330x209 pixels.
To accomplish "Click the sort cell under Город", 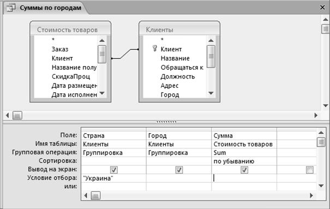I will click(x=179, y=161).
